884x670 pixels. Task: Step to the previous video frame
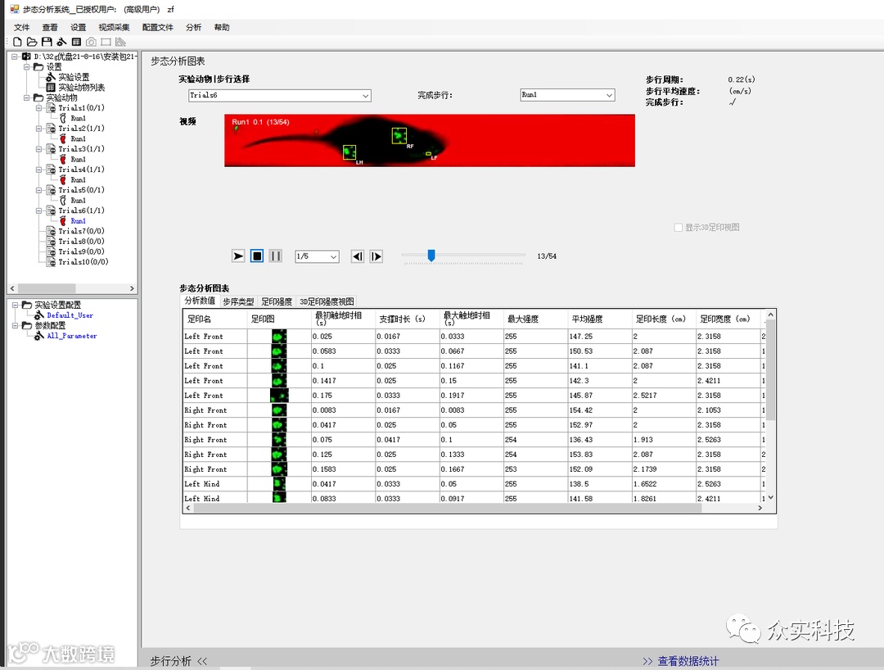(358, 256)
